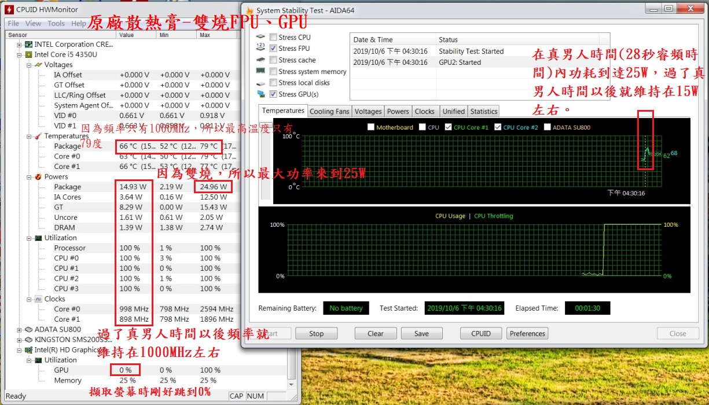The width and height of the screenshot is (709, 405).
Task: Click the Save button
Action: [422, 334]
